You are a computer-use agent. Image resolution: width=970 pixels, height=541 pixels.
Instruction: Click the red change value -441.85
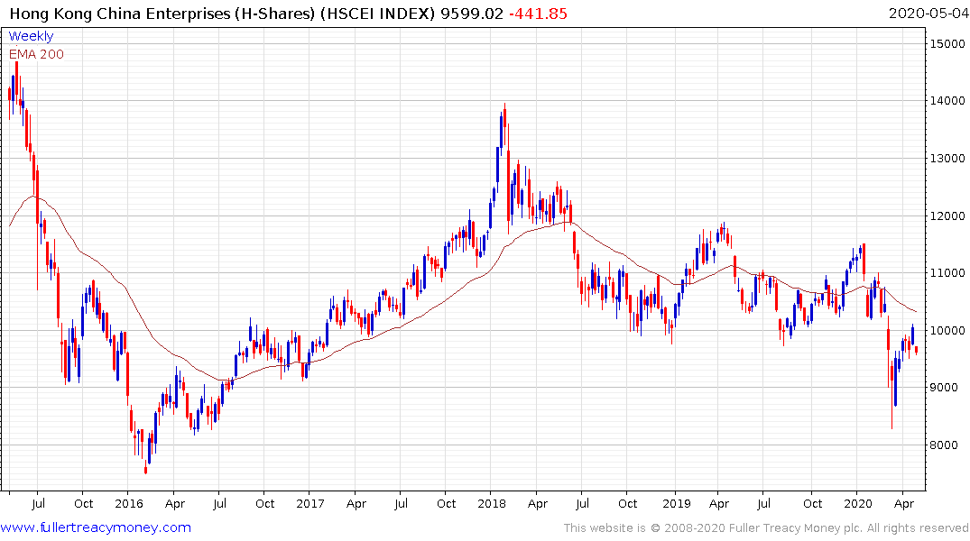[x=538, y=14]
